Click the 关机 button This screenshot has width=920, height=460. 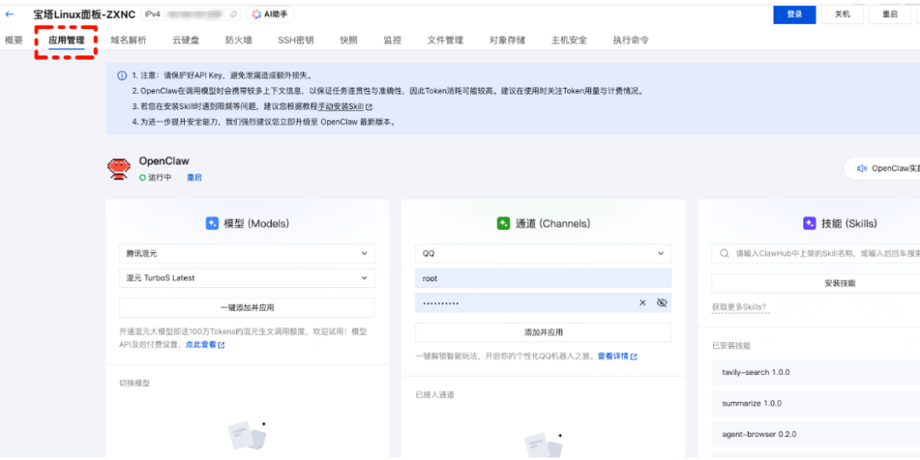[842, 14]
